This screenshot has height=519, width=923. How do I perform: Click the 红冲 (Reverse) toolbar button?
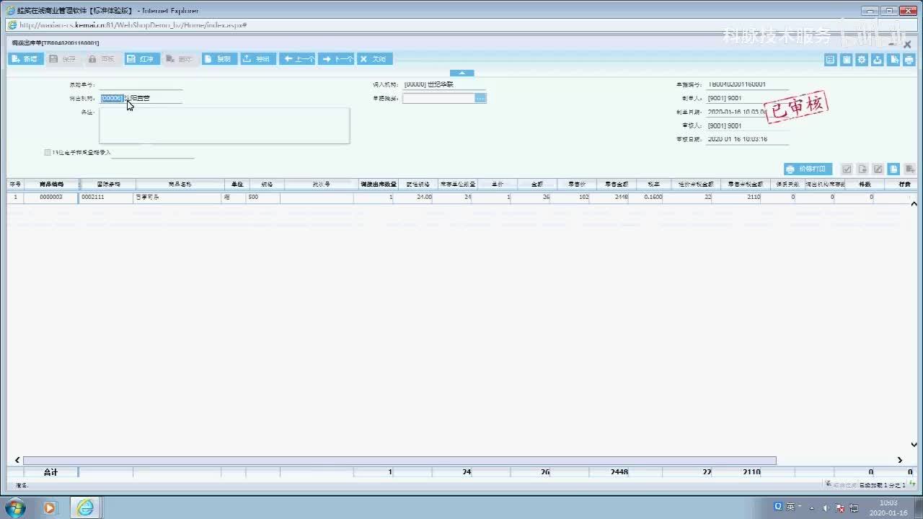pyautogui.click(x=141, y=59)
